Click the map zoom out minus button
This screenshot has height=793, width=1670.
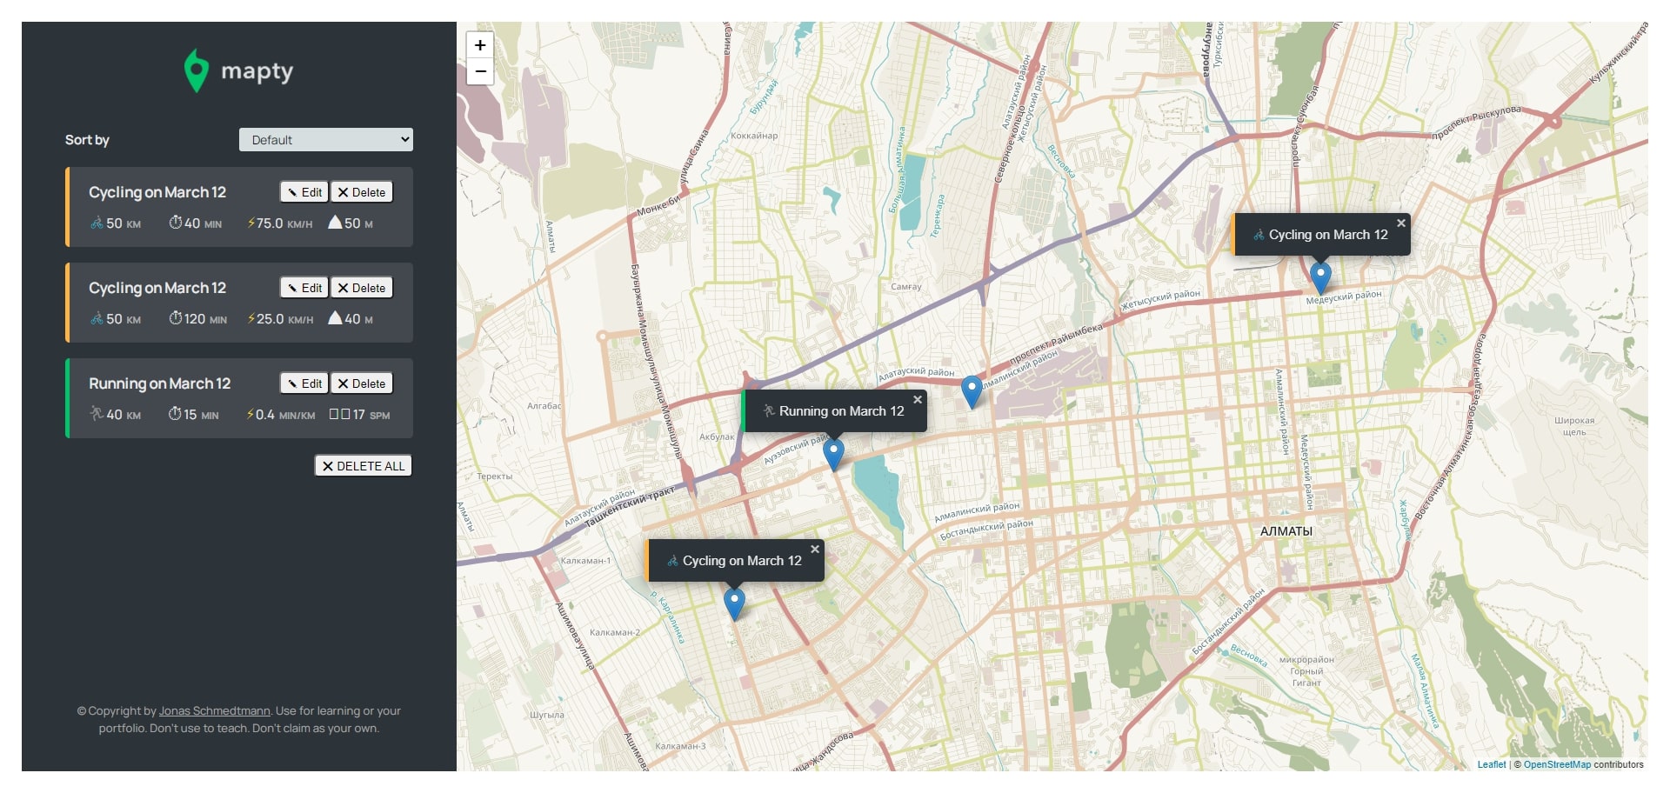pyautogui.click(x=480, y=71)
